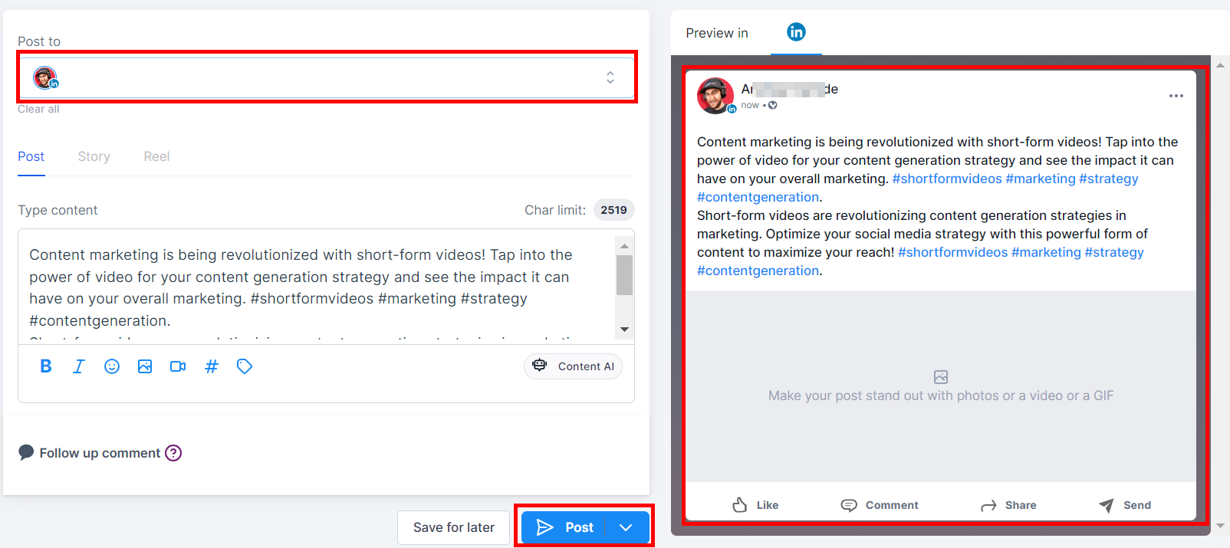1230x548 pixels.
Task: Click the tag label icon
Action: point(245,366)
